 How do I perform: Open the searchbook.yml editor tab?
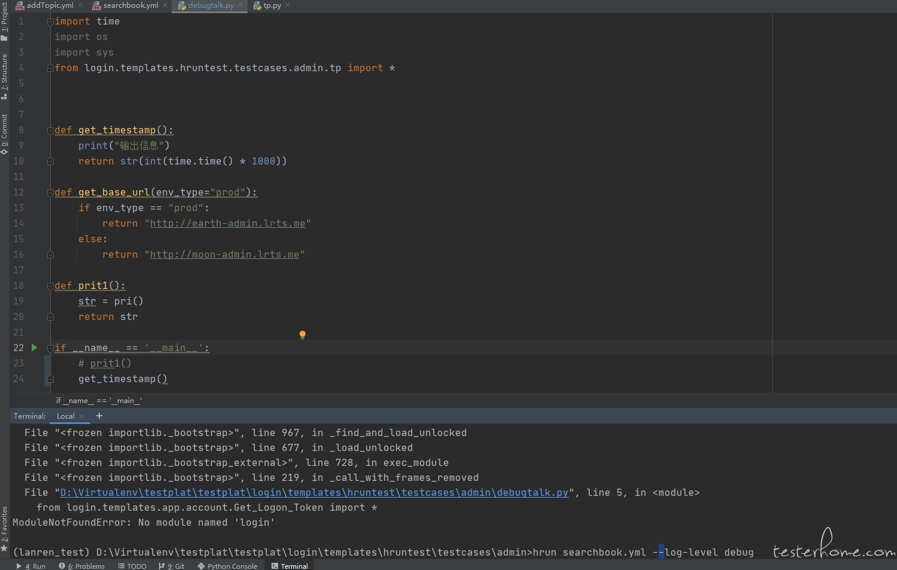click(130, 5)
